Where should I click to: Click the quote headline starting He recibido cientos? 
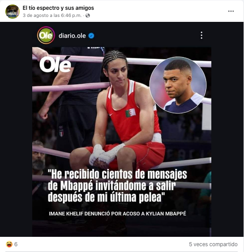117,186
